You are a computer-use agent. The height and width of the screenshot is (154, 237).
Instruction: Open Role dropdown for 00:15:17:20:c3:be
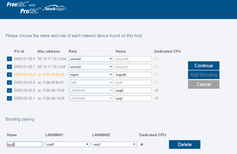tap(91, 59)
